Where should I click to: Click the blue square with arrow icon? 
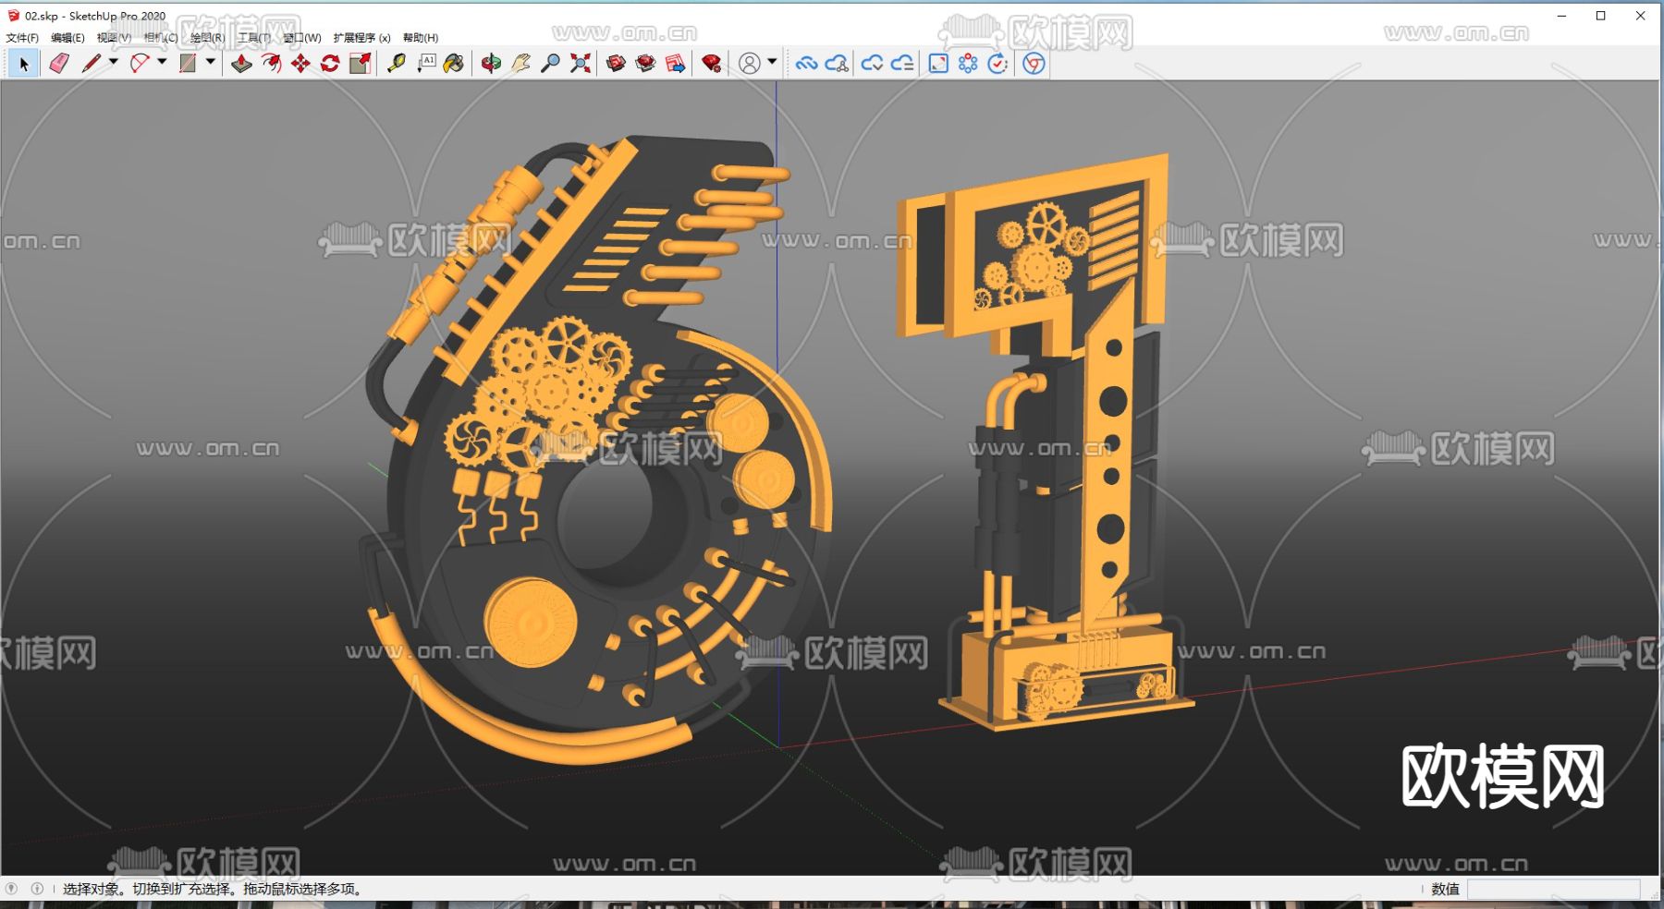938,63
